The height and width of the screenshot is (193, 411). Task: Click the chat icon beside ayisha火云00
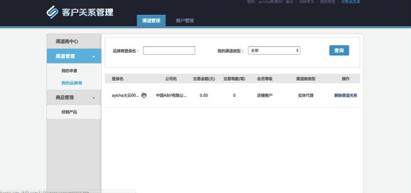[144, 95]
